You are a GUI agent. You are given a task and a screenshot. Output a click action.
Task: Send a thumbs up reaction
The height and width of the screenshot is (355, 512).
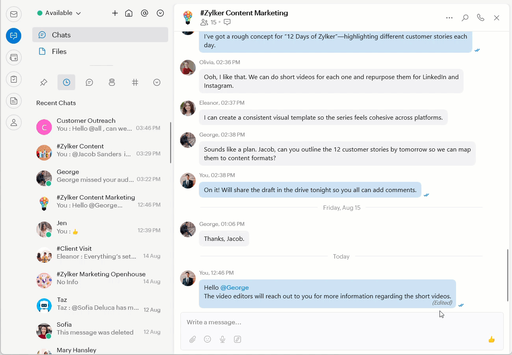coord(492,339)
